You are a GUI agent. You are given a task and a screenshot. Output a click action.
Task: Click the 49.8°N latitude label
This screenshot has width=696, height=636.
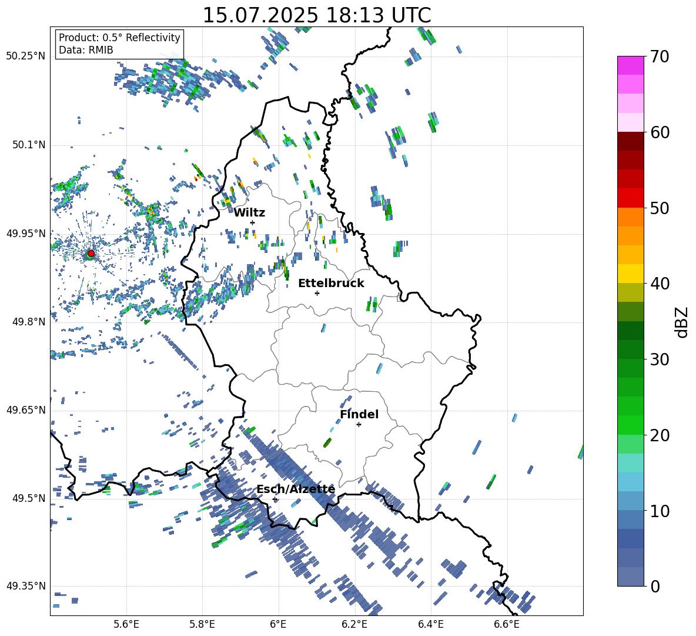[28, 322]
